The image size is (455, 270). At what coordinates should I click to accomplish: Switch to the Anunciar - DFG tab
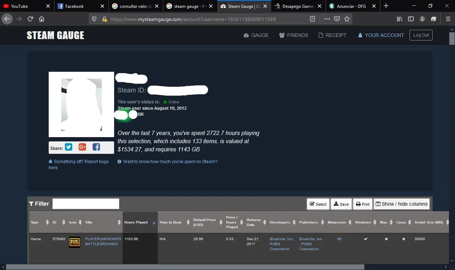tap(353, 6)
